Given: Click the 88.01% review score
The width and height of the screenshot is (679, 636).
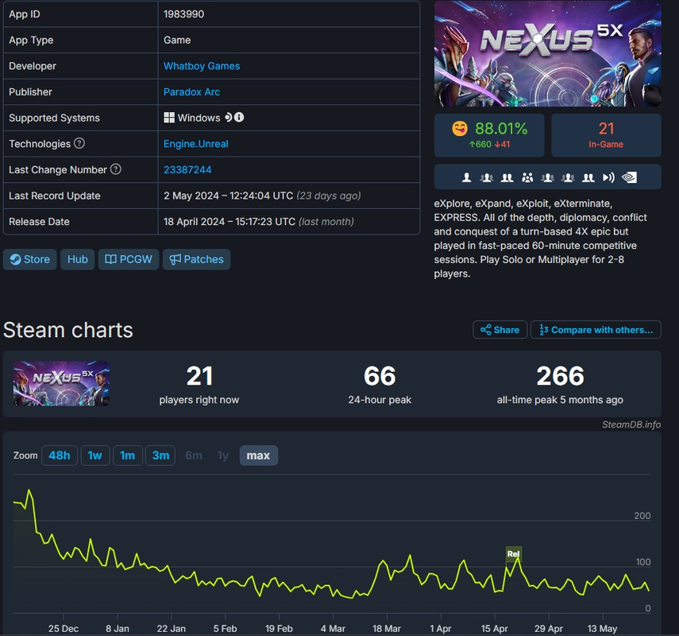Looking at the screenshot, I should pos(501,128).
